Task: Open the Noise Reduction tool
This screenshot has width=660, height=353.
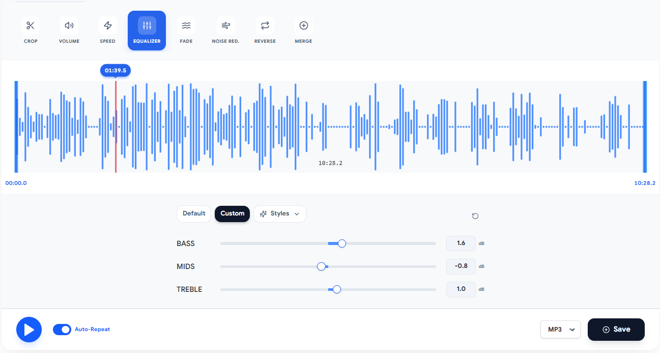Action: coord(225,31)
